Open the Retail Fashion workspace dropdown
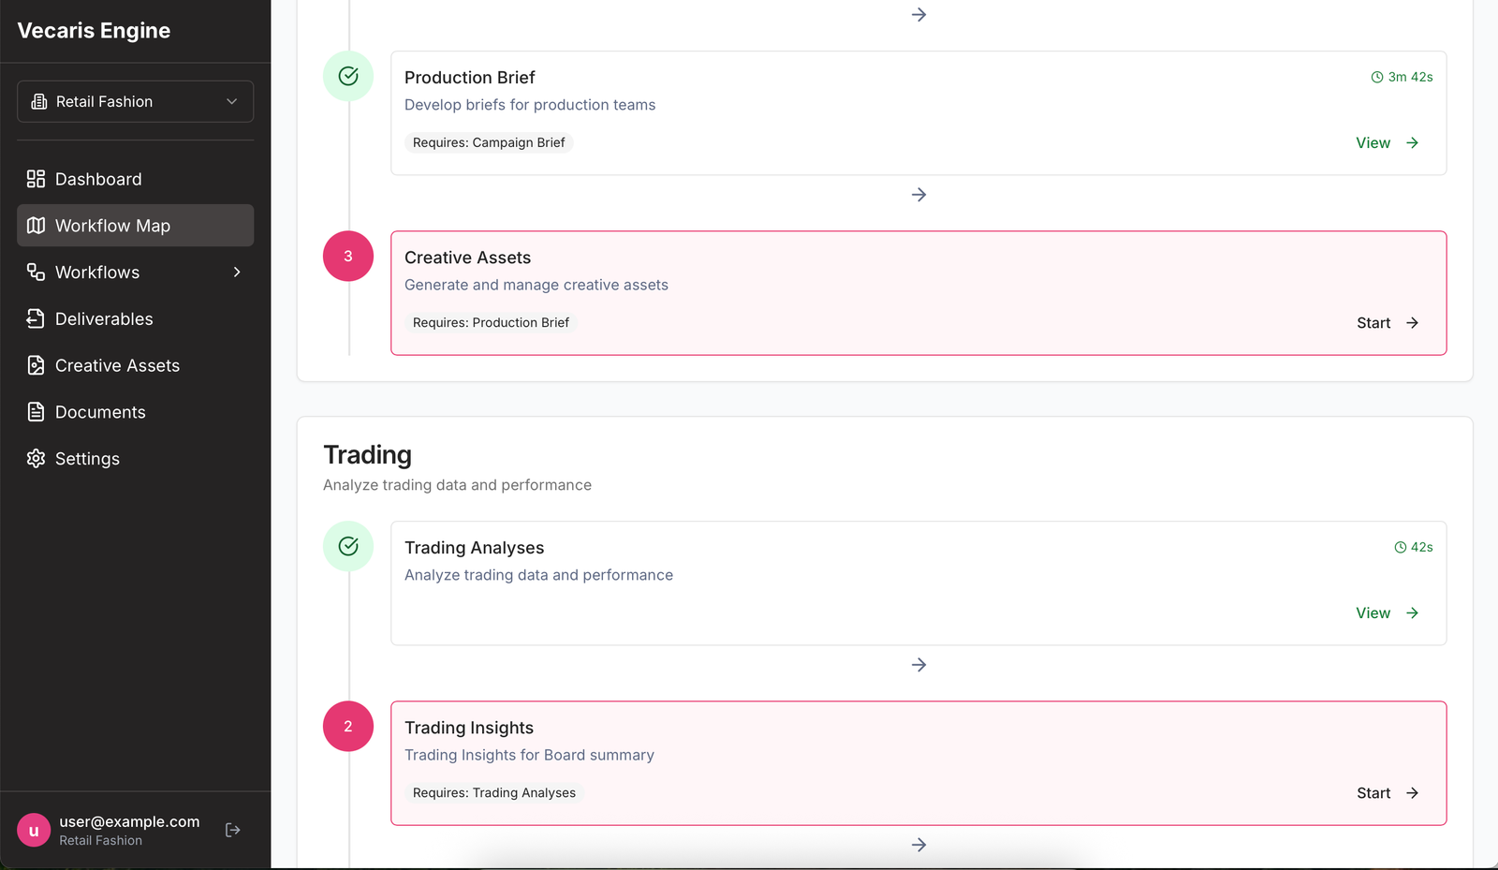Screen dimensions: 1498x870 tap(135, 101)
